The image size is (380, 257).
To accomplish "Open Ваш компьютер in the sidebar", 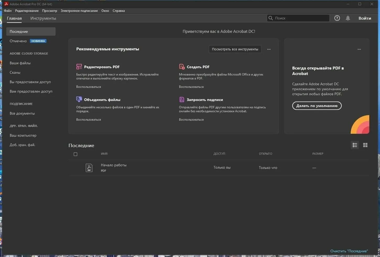I will (23, 135).
